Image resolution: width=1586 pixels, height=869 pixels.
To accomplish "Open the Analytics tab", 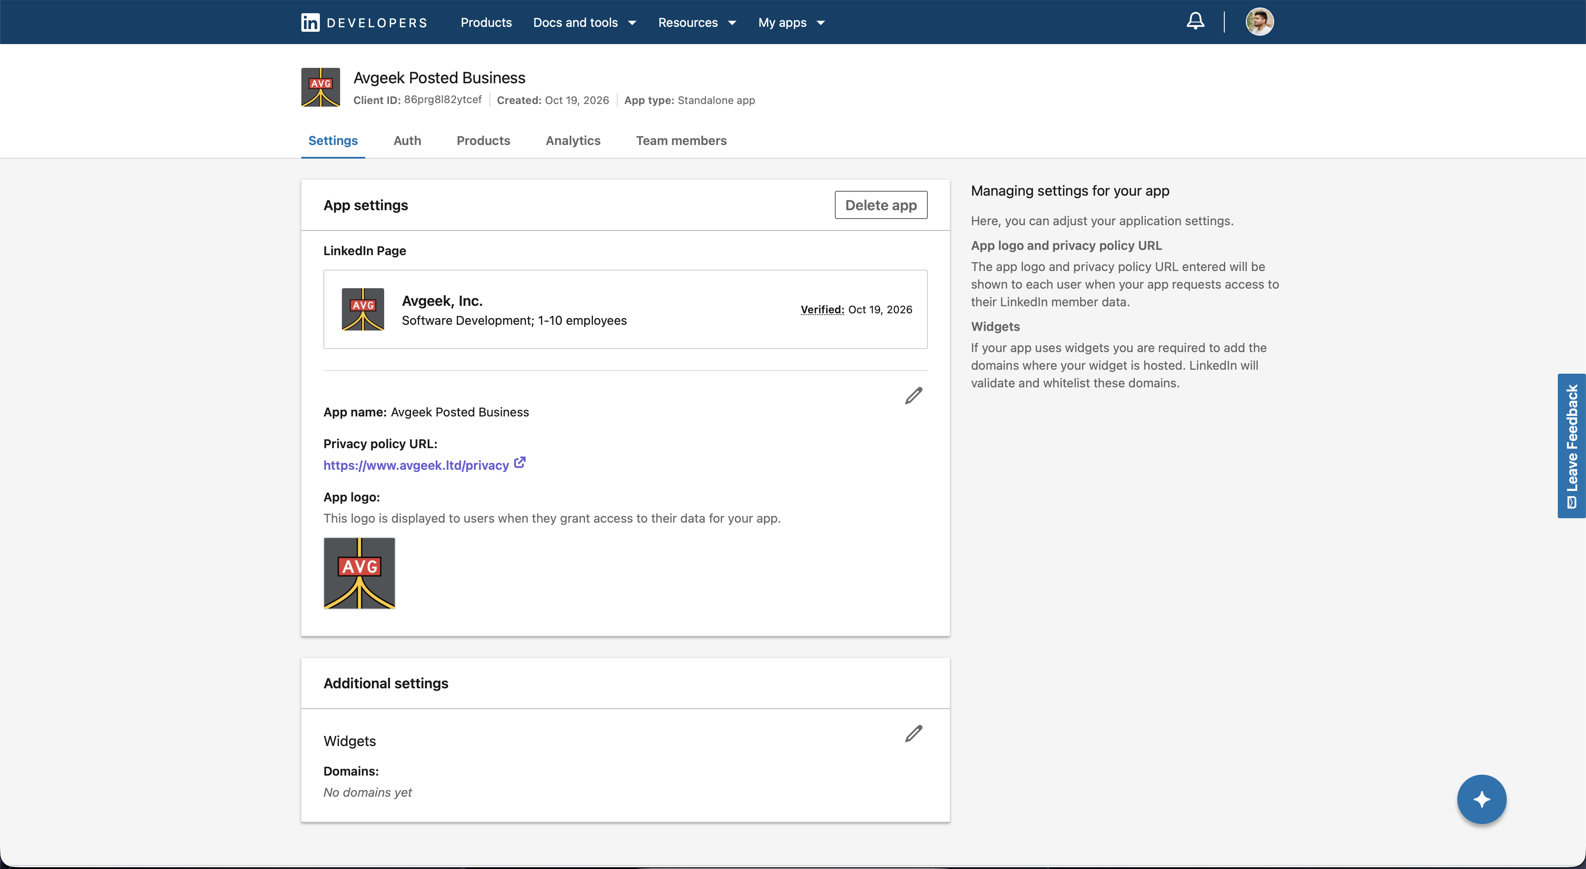I will [573, 141].
